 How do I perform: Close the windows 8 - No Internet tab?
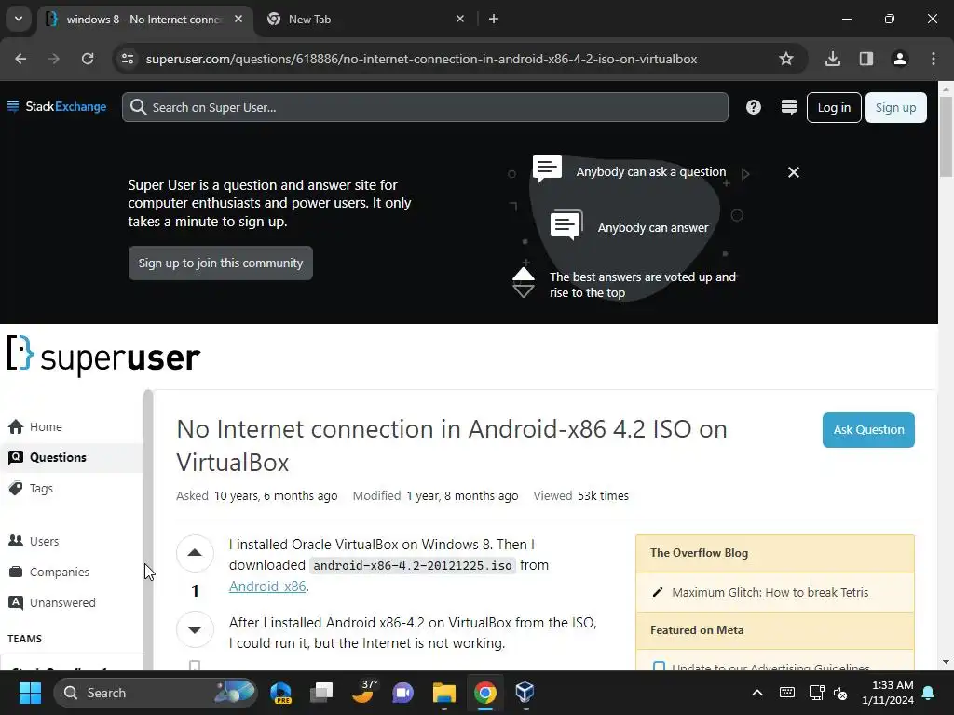[x=238, y=19]
